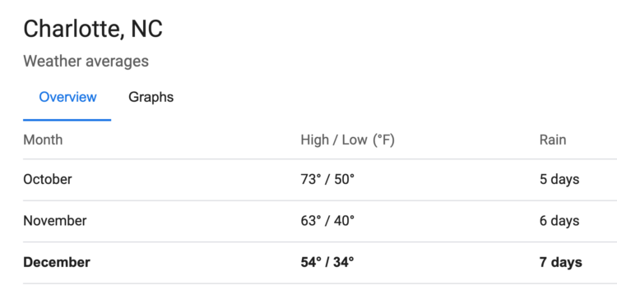
Task: Select the October month cell
Action: (48, 180)
